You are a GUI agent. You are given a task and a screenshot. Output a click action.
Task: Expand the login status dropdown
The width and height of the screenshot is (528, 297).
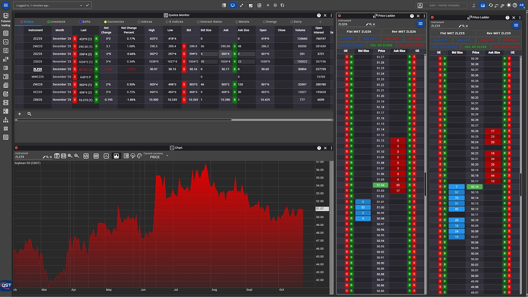[x=81, y=5]
